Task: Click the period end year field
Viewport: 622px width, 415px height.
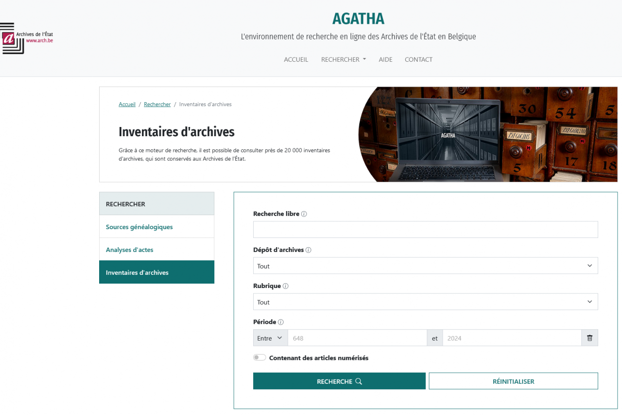Action: [512, 338]
